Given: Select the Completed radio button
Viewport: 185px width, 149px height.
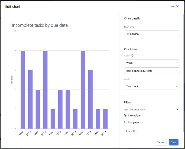Looking at the screenshot, I should pyautogui.click(x=125, y=122).
